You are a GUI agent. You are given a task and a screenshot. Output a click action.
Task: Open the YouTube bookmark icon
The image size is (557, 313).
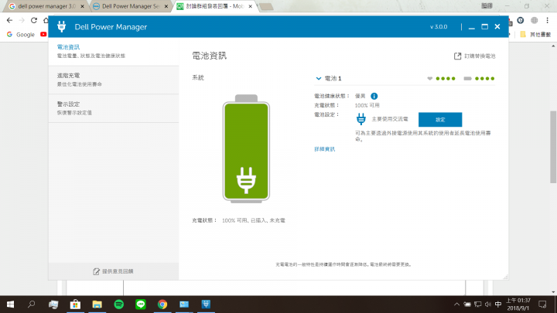43,35
